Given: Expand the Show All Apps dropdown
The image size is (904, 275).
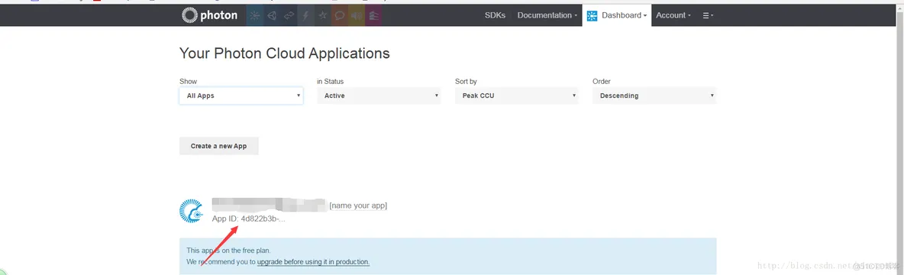Looking at the screenshot, I should (241, 95).
